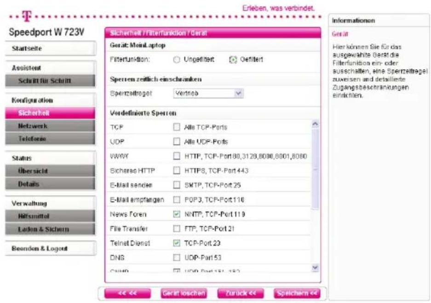Image resolution: width=431 pixels, height=303 pixels.
Task: Open the Netzwerk menu item
Action: tap(51, 126)
